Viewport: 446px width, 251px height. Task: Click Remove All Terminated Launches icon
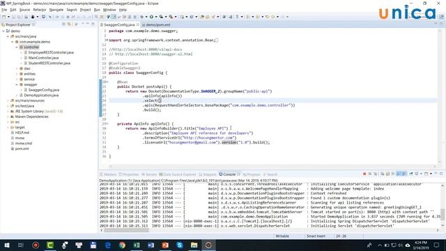(376, 174)
